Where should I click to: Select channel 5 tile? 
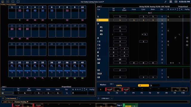coord(43,12)
